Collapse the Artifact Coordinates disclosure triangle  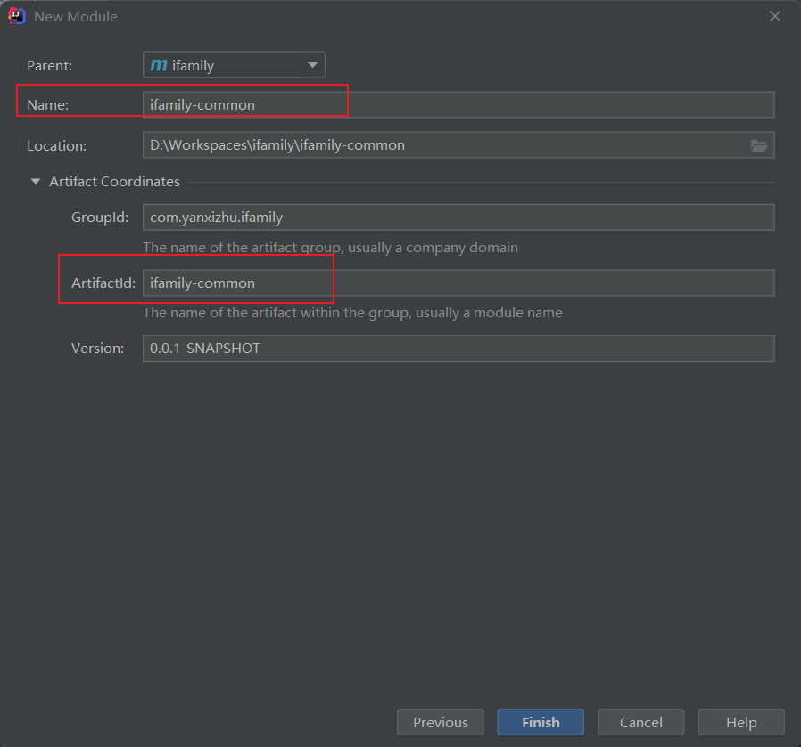36,182
